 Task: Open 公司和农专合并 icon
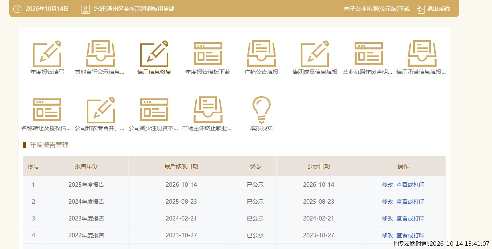(x=100, y=110)
